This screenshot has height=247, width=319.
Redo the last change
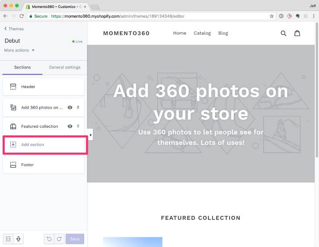click(59, 239)
